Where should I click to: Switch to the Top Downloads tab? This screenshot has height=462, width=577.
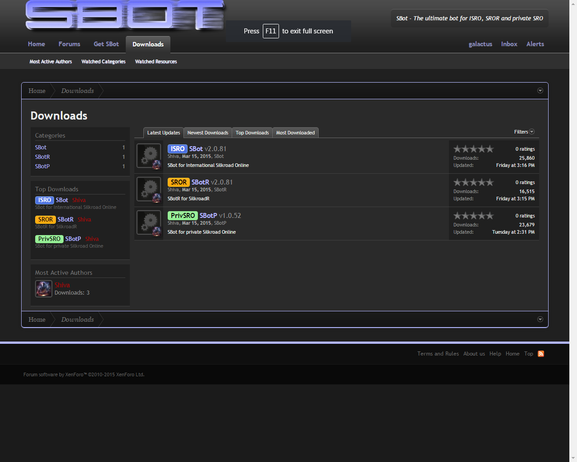(x=252, y=133)
